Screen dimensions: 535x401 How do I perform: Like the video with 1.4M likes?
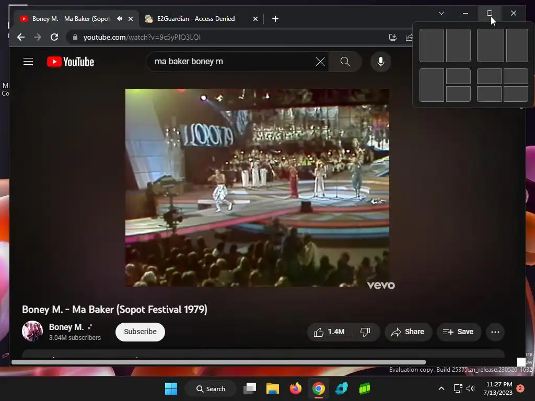(329, 332)
